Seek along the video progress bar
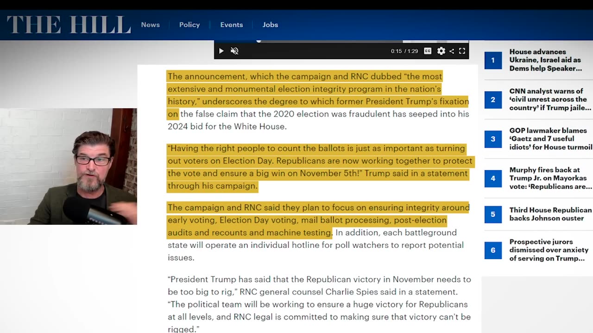This screenshot has height=333, width=593. click(341, 41)
